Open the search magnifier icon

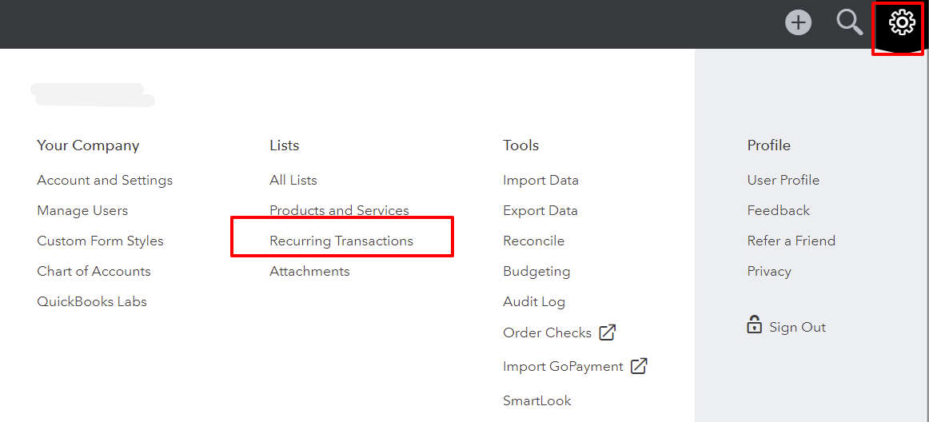coord(849,22)
